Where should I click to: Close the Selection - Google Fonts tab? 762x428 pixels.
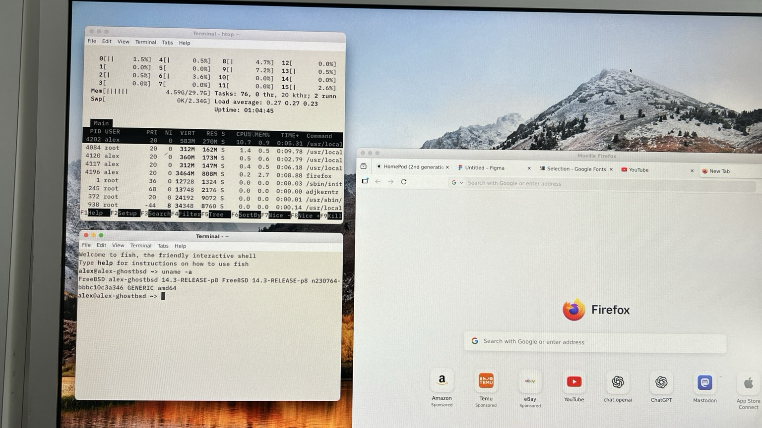(611, 169)
